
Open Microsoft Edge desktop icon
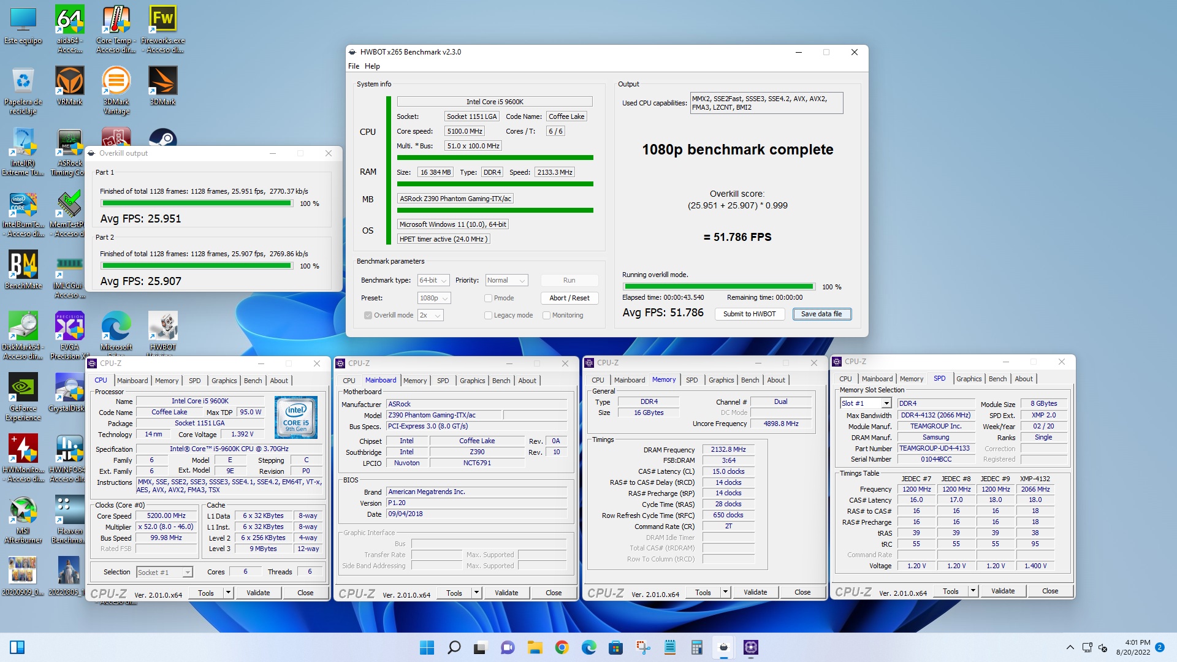point(116,331)
